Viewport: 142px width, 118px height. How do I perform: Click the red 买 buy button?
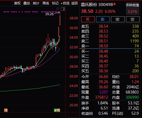pos(88,19)
